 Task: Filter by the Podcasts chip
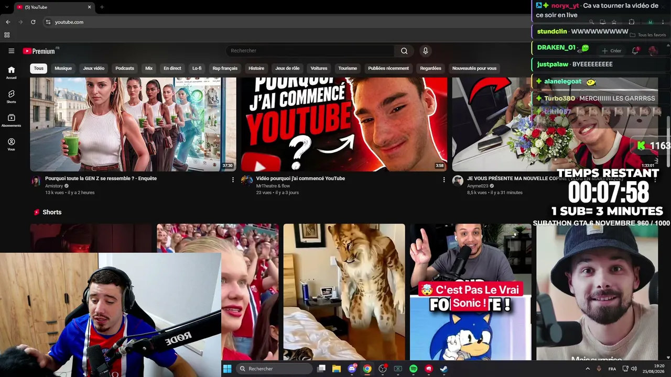125,68
